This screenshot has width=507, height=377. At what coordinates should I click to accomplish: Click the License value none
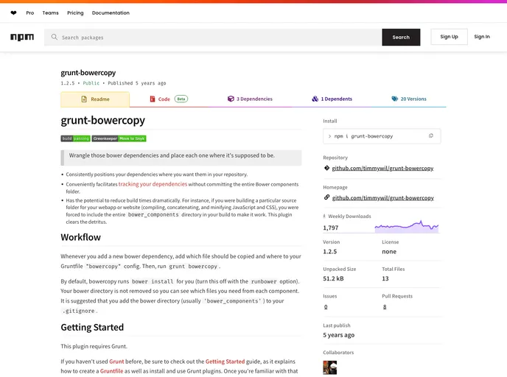tap(389, 252)
